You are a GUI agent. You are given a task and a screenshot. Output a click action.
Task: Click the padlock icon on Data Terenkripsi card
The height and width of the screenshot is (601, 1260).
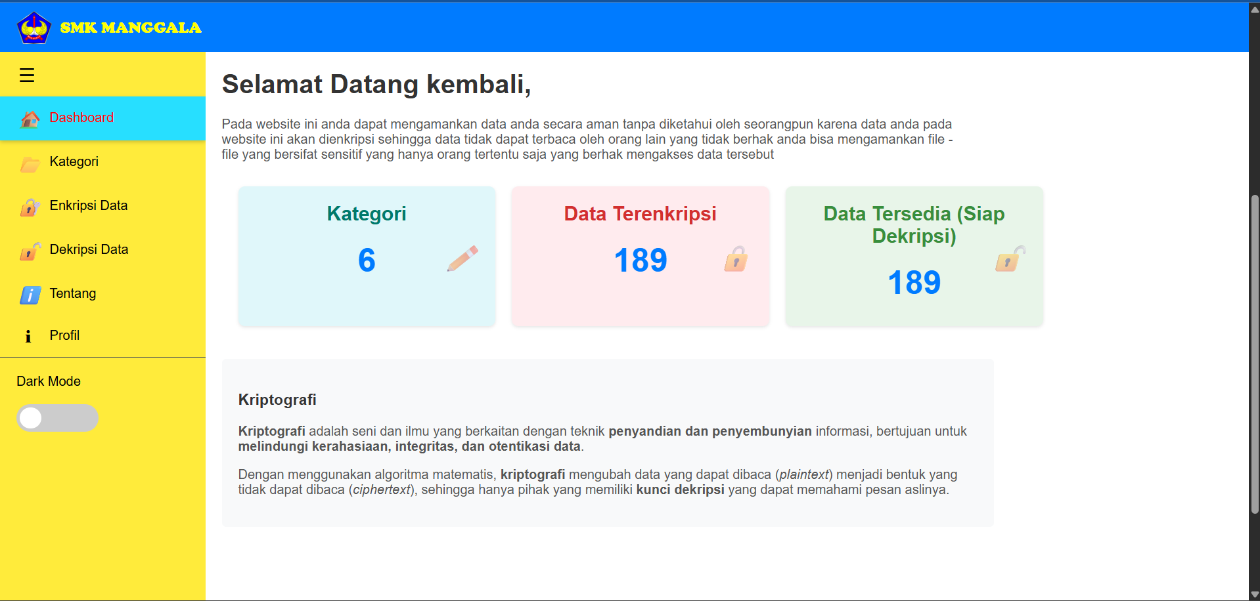tap(736, 259)
